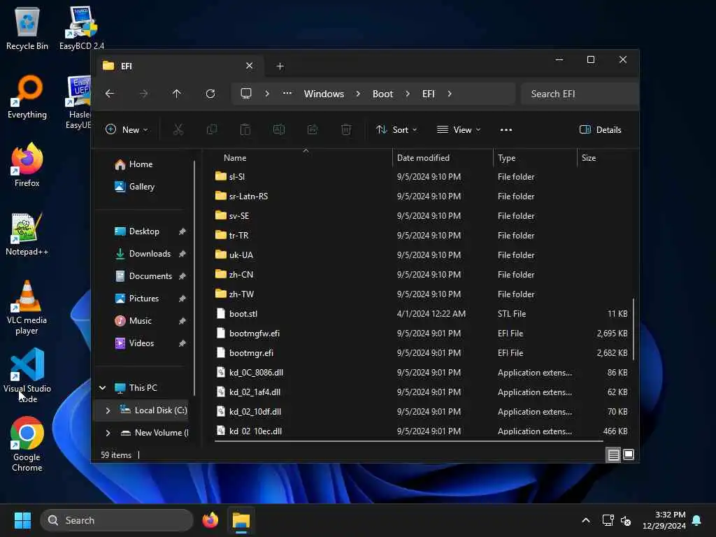This screenshot has width=716, height=537.
Task: Sort by Date modified column header
Action: 443,158
